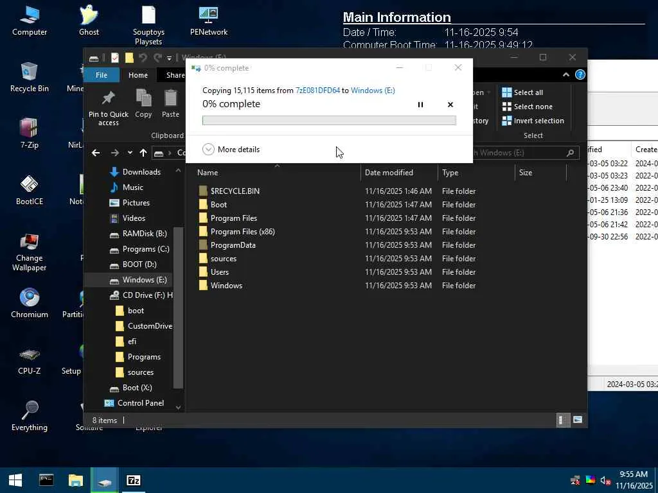Collapse the ribbon with the chevron

tap(565, 74)
